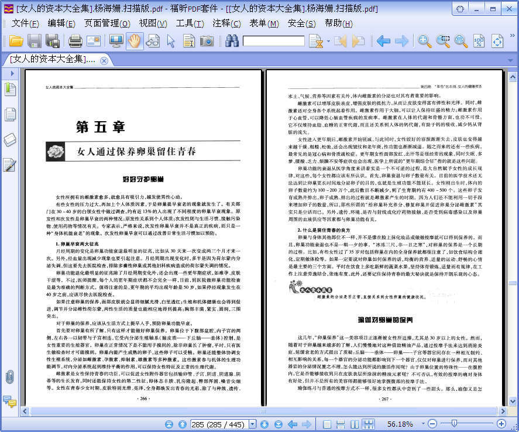Open the 页面管理(O) menu

pyautogui.click(x=107, y=23)
